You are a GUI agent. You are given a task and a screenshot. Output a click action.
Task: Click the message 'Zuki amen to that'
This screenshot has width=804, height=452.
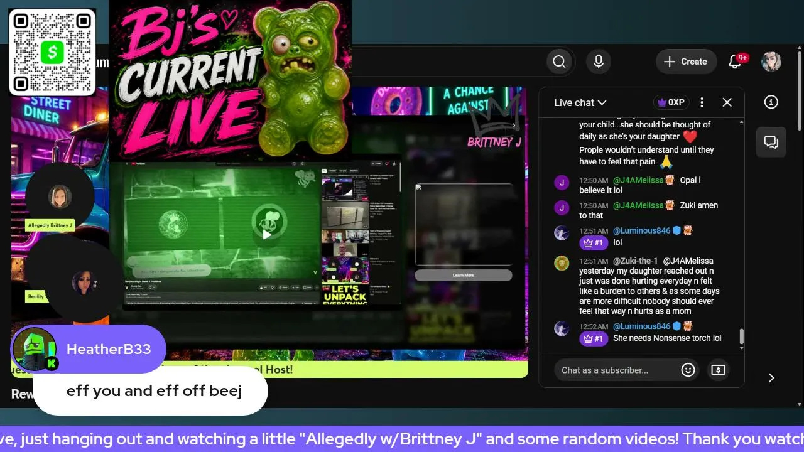(648, 210)
